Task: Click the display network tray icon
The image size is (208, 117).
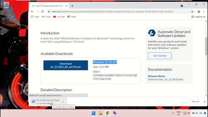Action: pyautogui.click(x=185, y=113)
